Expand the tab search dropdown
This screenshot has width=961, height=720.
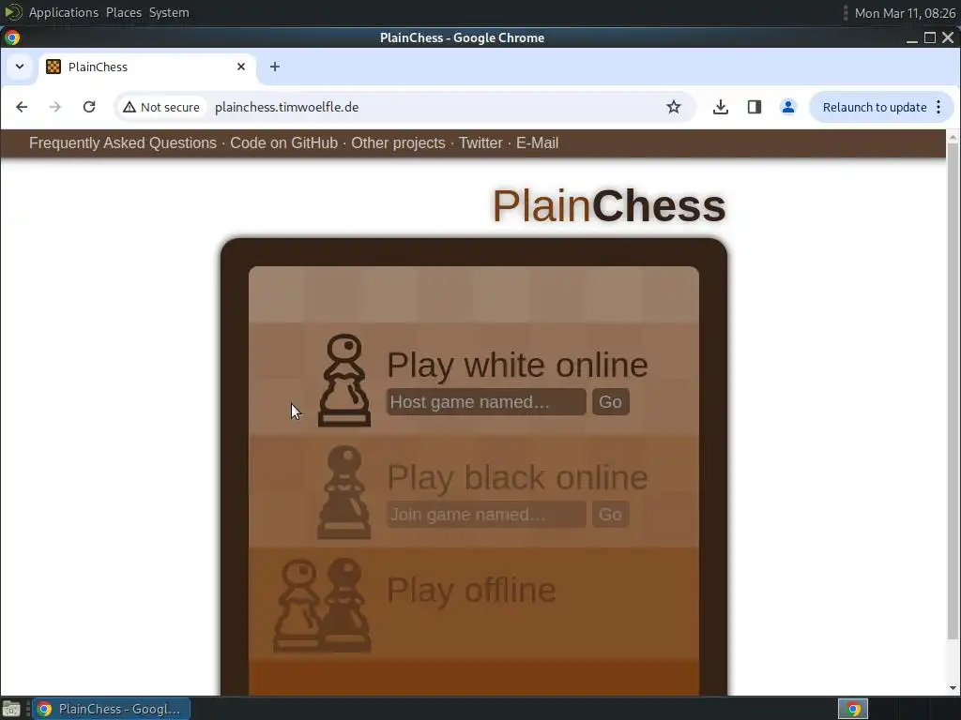click(x=20, y=67)
